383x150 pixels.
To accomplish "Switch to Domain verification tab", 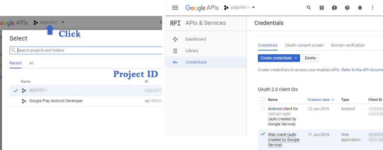I will click(x=348, y=45).
